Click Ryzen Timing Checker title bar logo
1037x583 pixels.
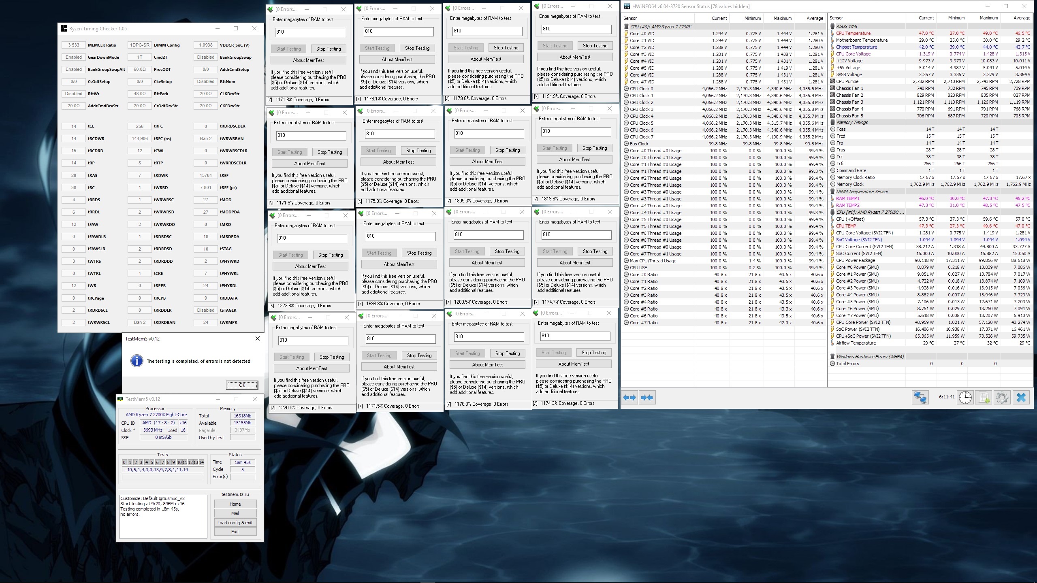tap(64, 29)
